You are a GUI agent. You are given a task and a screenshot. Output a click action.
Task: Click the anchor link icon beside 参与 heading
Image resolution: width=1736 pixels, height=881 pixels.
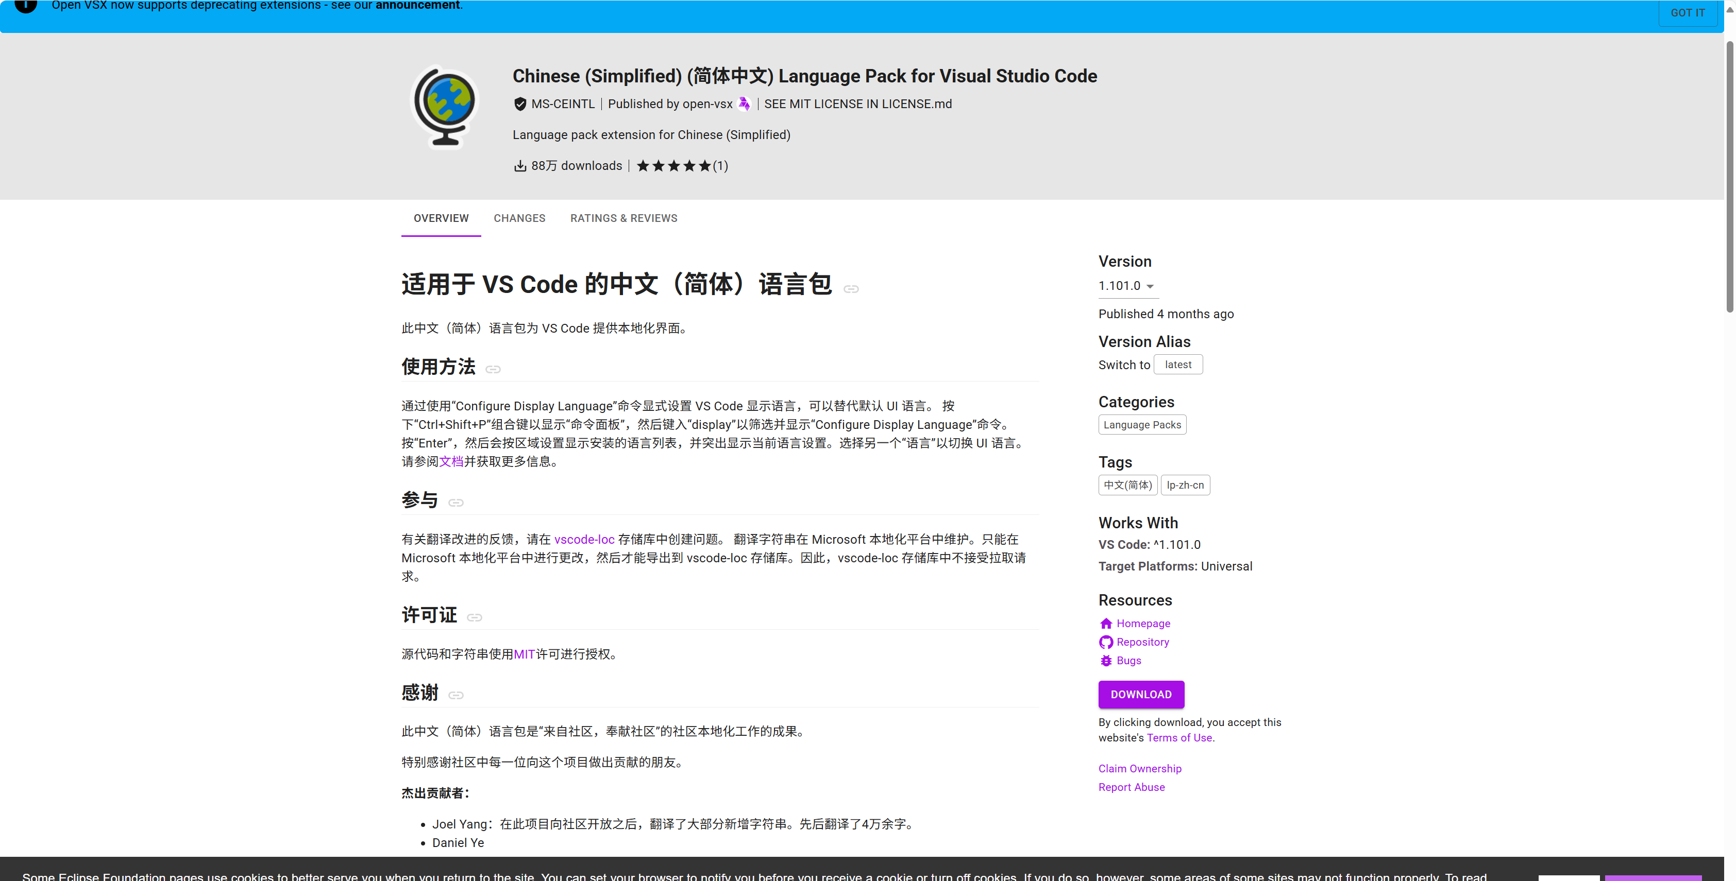pos(456,503)
